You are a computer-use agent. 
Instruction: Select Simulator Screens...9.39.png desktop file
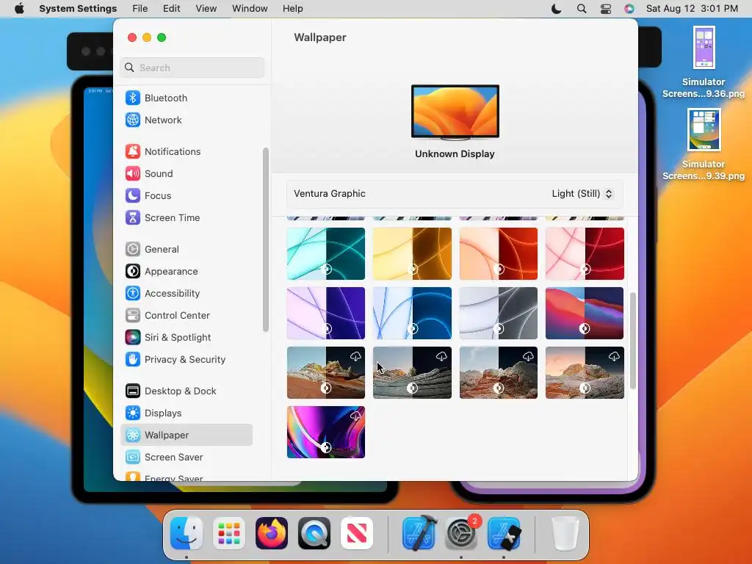tap(704, 145)
